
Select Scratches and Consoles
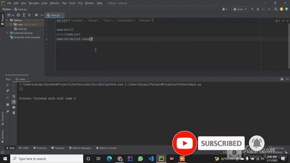click(x=25, y=37)
